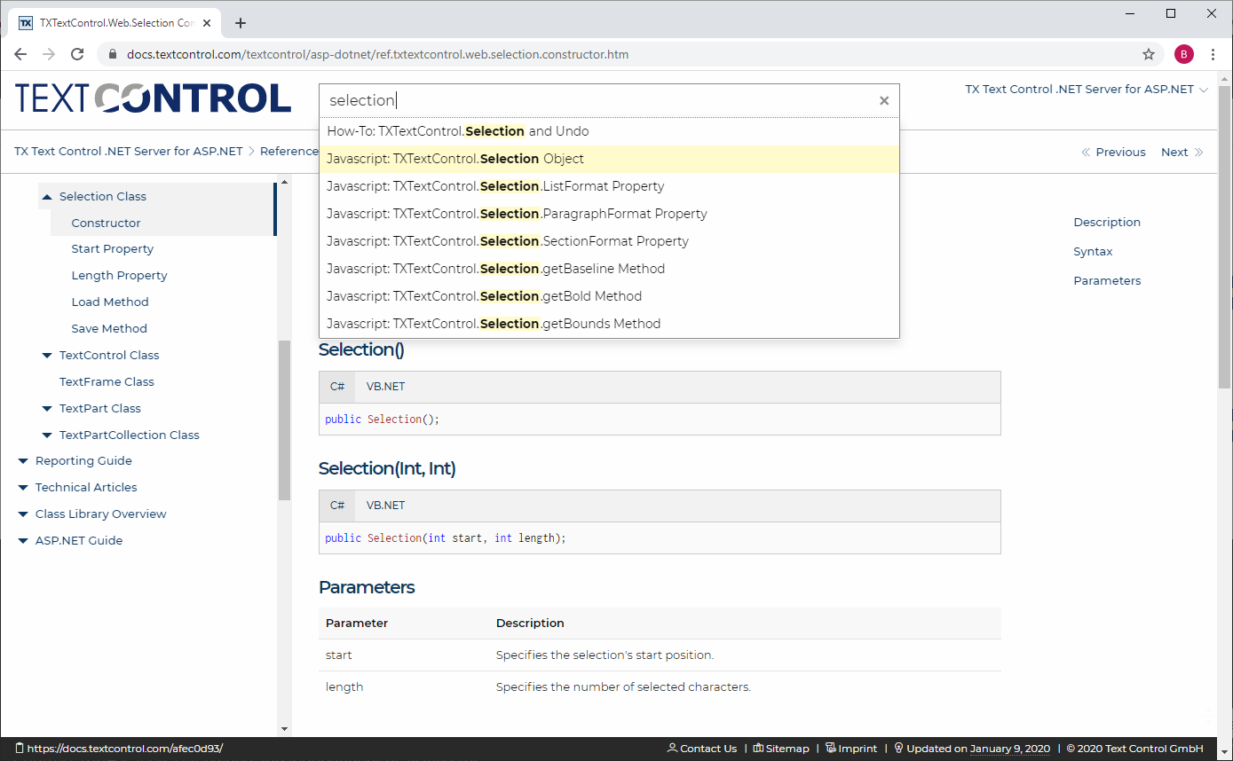Viewport: 1233px width, 761px height.
Task: Go to the Next page link
Action: coord(1182,152)
